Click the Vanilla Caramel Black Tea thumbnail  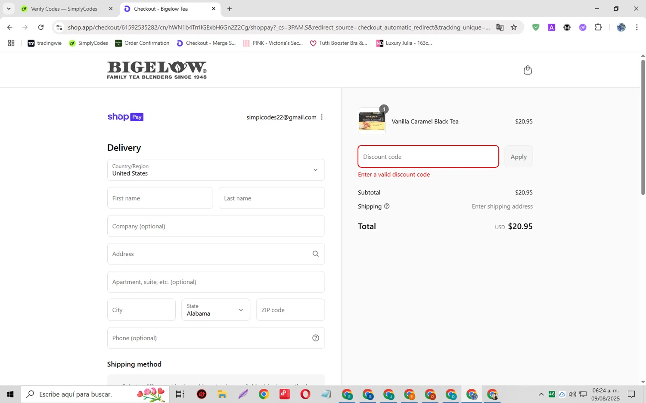pos(372,121)
